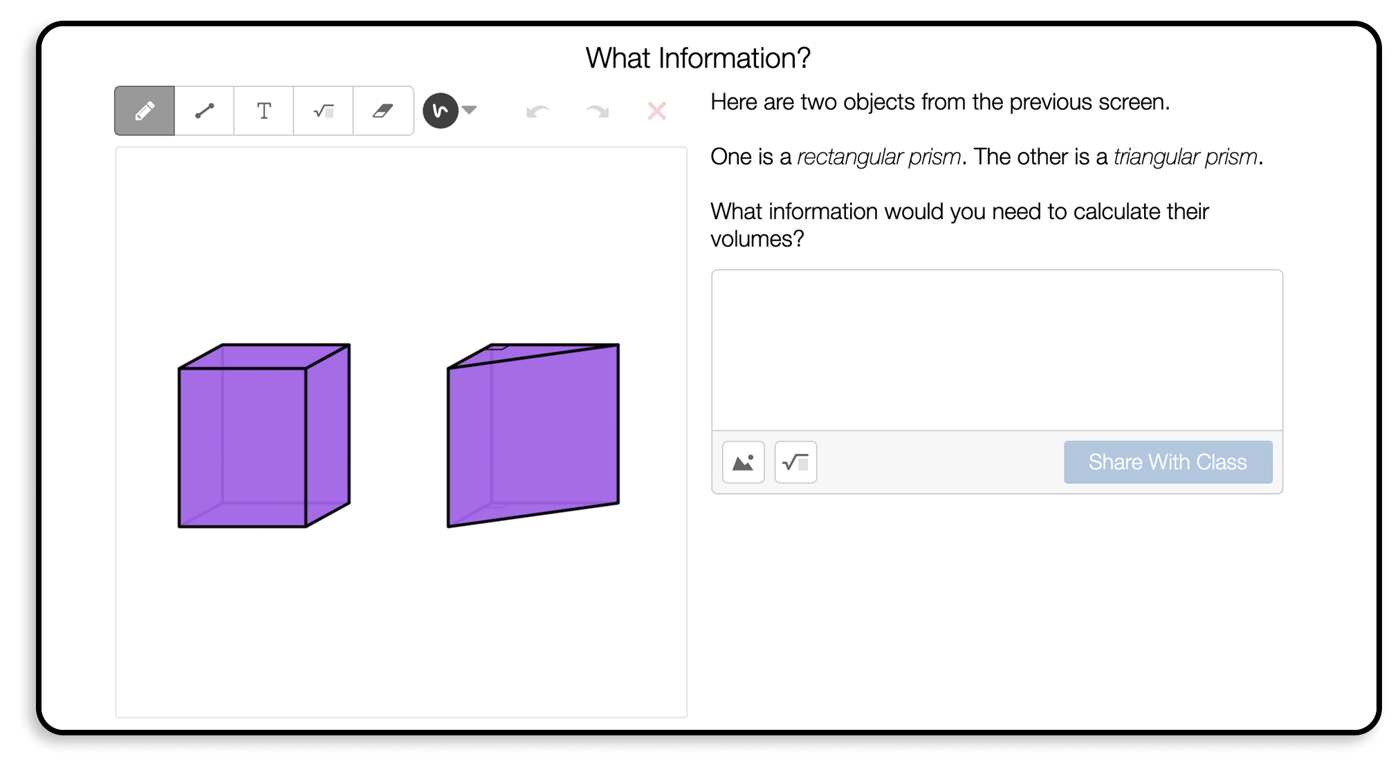Switch to the eraser mode
Screen dimensions: 1400x763
pos(383,111)
